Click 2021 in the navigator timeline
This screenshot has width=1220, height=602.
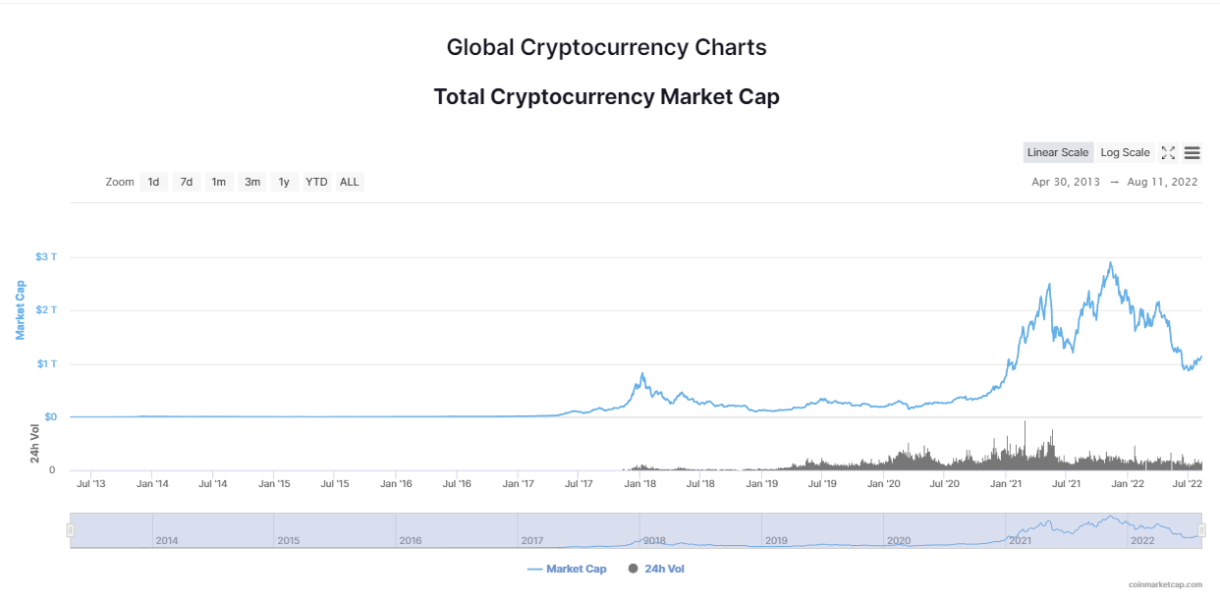tap(1020, 540)
